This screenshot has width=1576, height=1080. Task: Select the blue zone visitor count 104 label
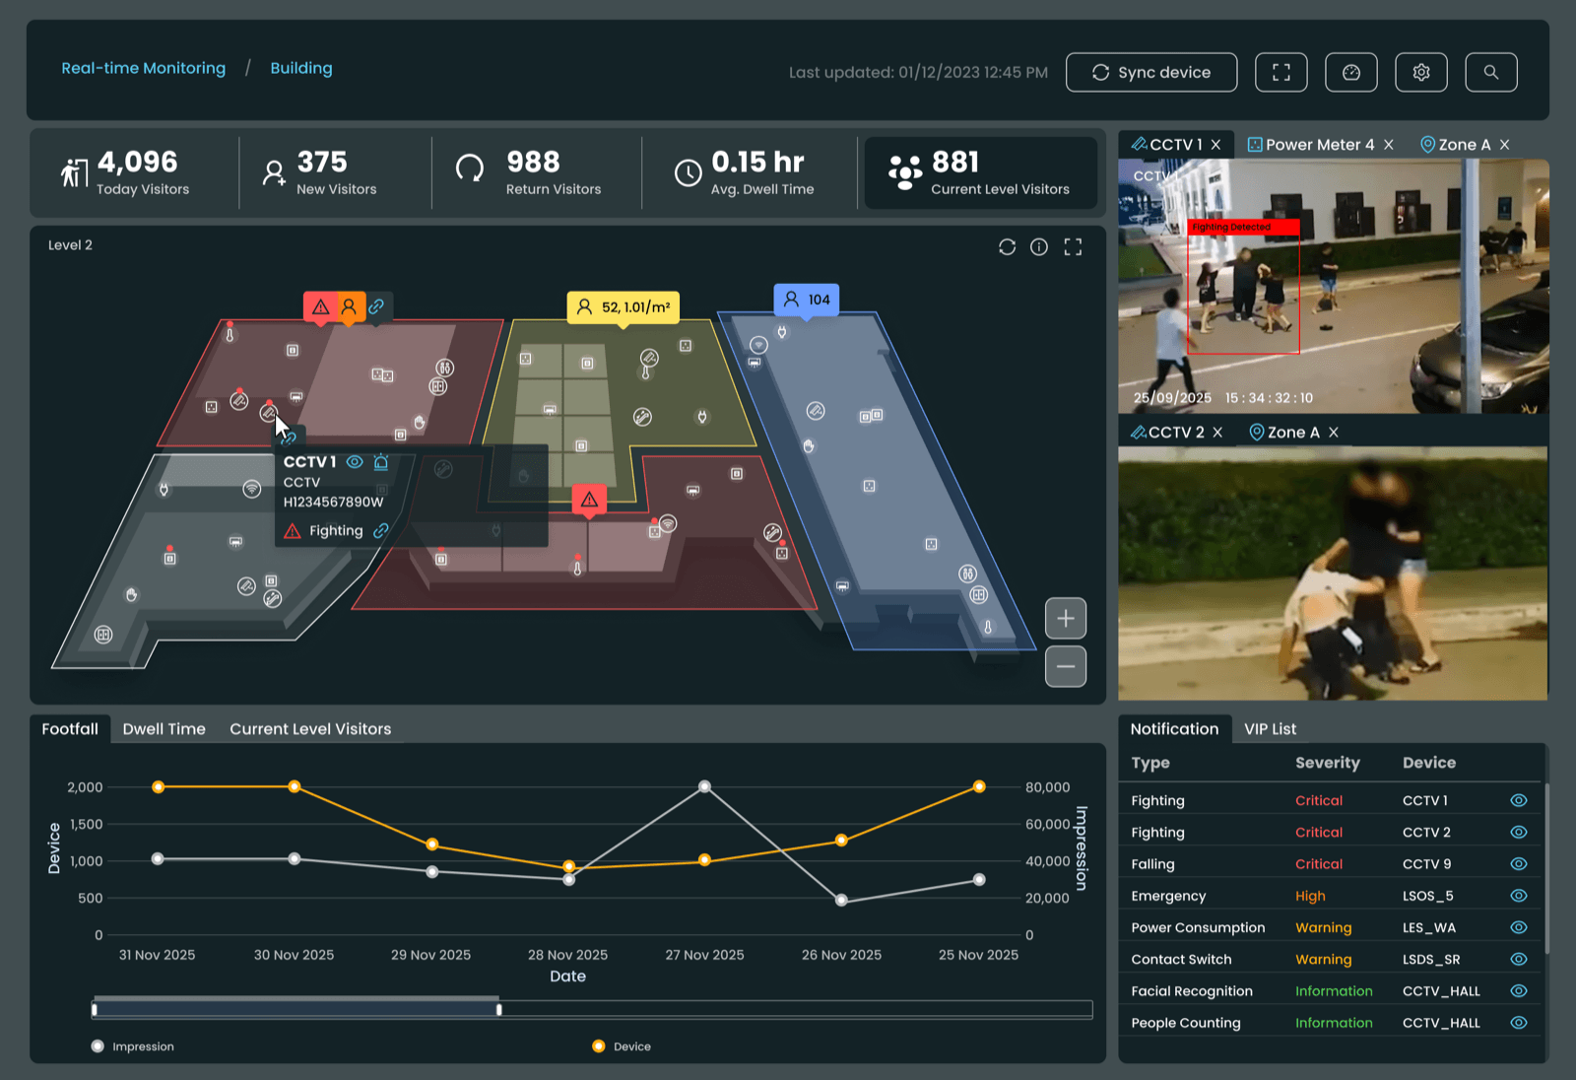coord(807,300)
